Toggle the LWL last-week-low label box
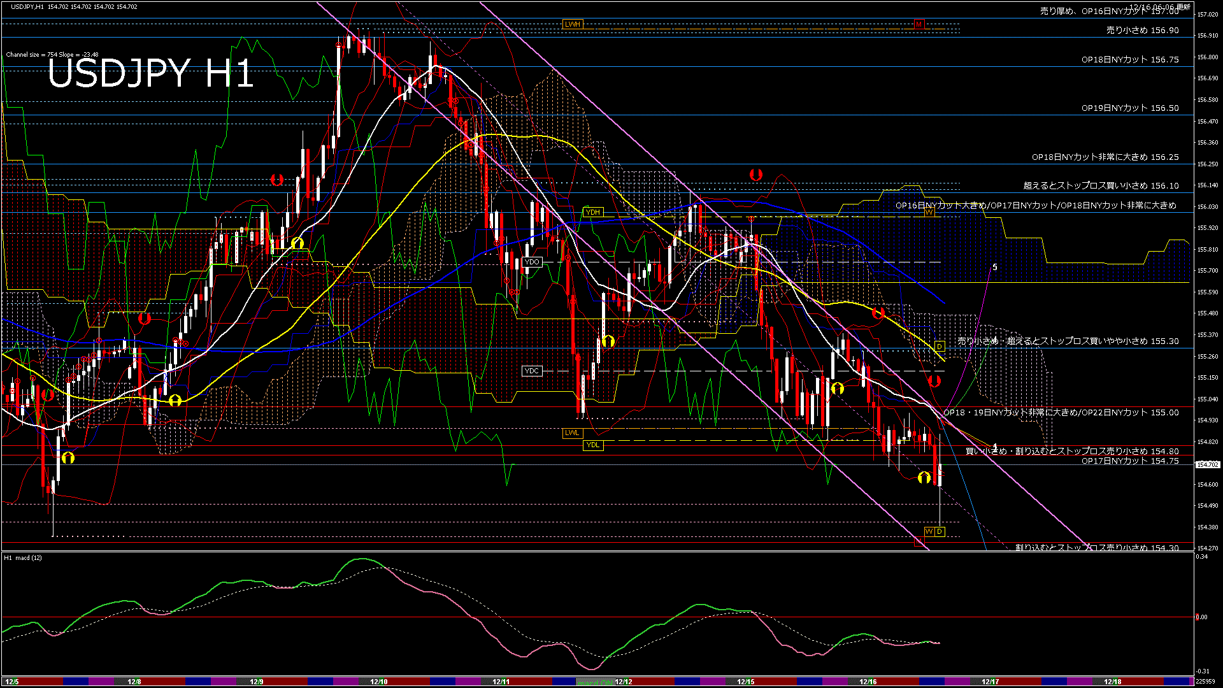Screen dimensions: 1223x688 [571, 433]
